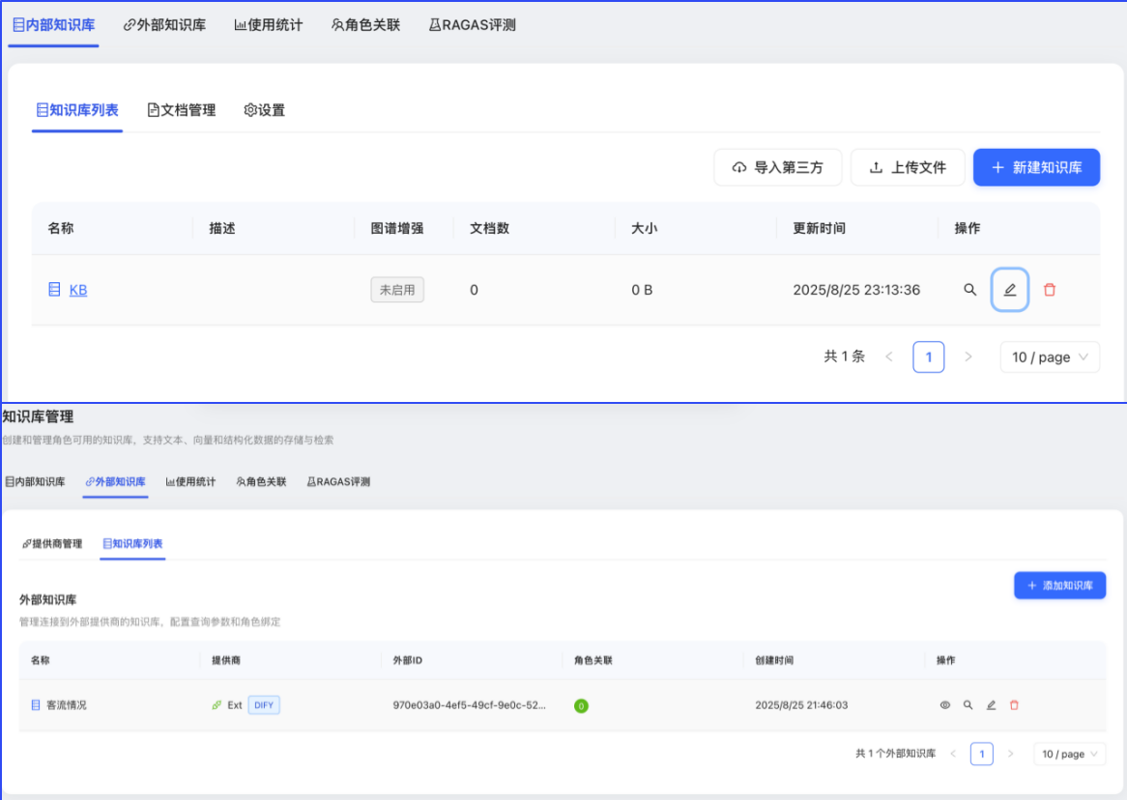Click the search icon in the 客流情况 row
The image size is (1127, 800).
coord(968,705)
